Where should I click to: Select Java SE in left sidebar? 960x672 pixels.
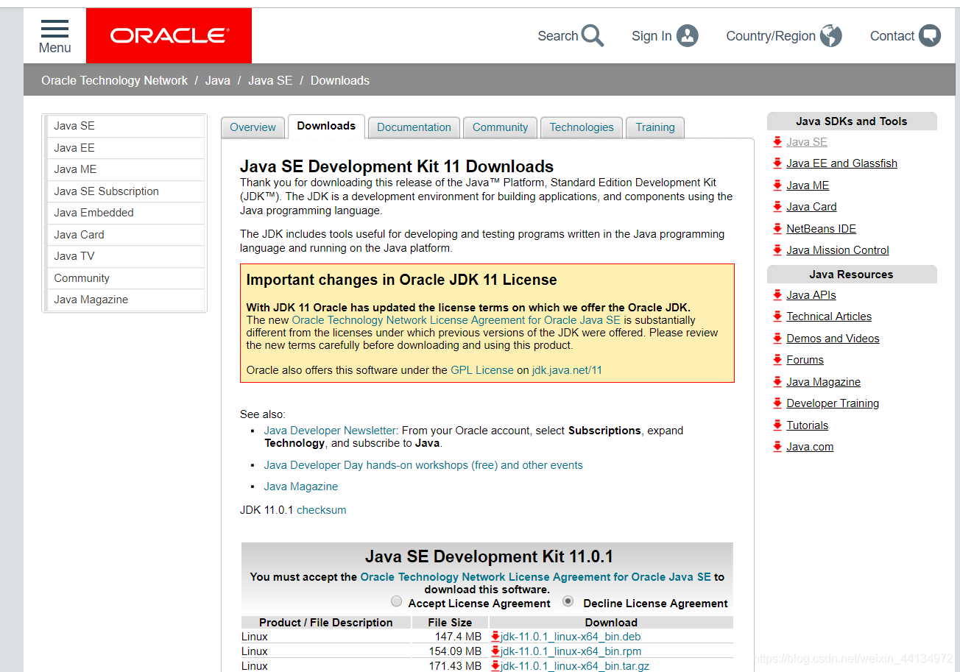[x=124, y=126]
